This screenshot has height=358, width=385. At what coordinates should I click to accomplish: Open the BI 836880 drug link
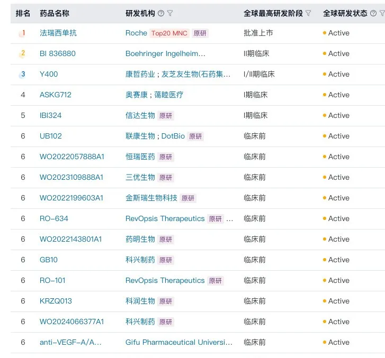(57, 53)
